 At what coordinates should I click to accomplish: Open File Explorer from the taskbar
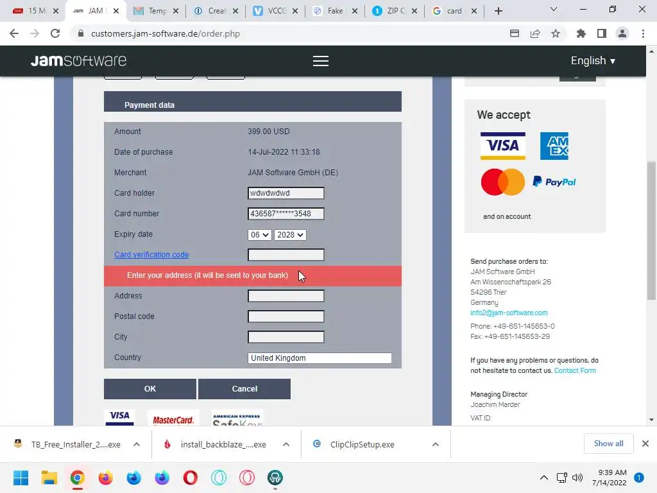coord(49,478)
